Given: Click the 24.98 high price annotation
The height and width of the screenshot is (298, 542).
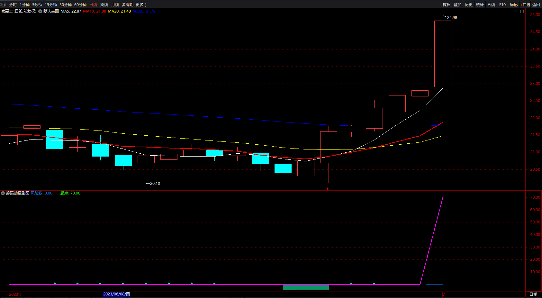Looking at the screenshot, I should (452, 18).
